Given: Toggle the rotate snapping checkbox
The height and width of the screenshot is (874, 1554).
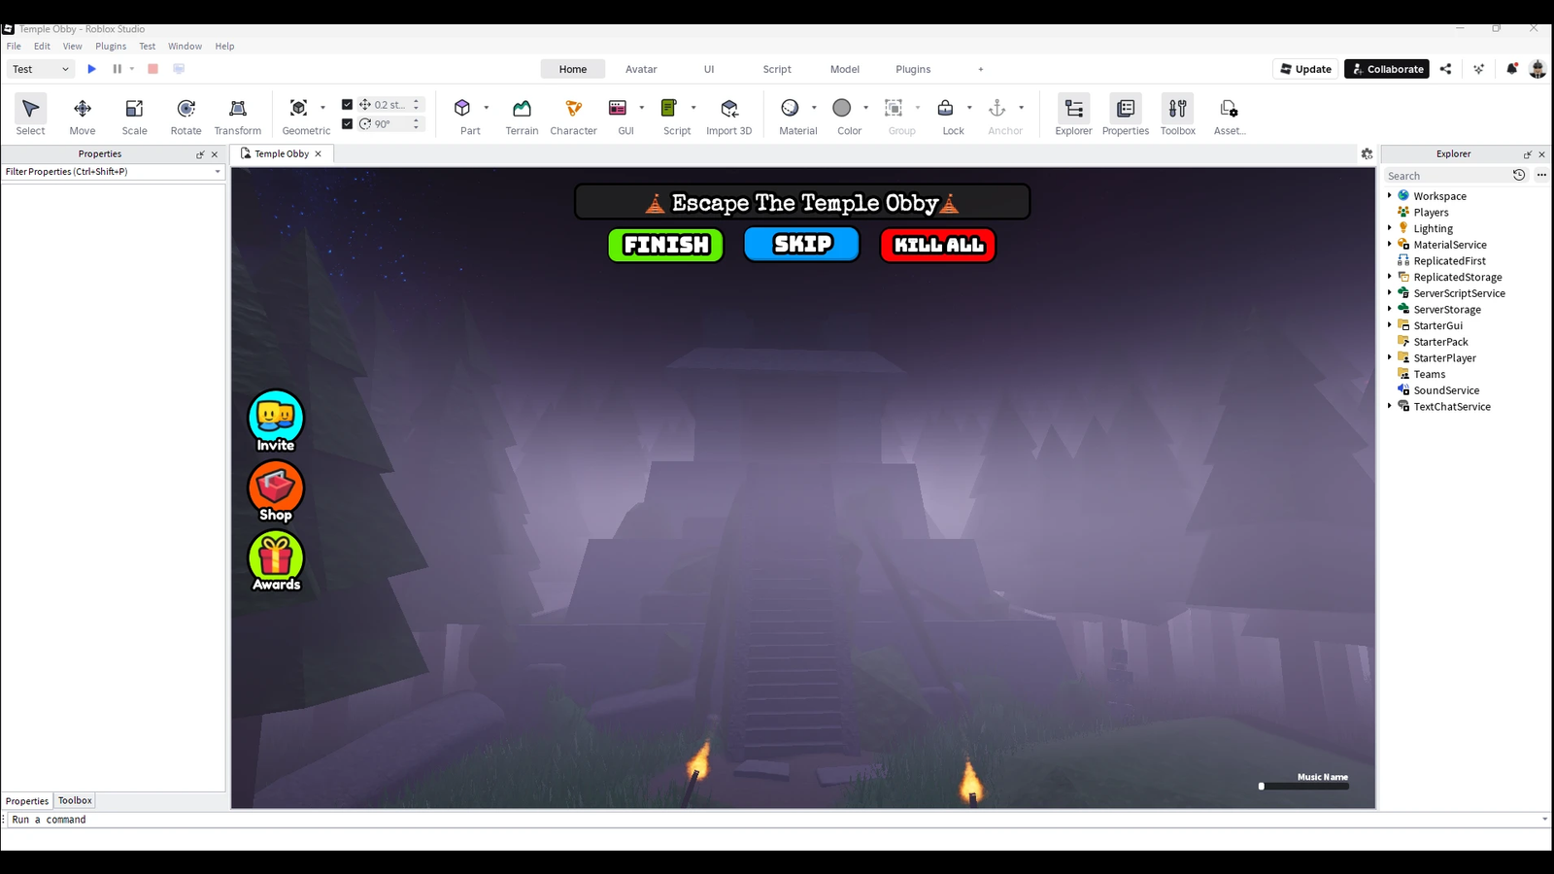Looking at the screenshot, I should [x=347, y=123].
